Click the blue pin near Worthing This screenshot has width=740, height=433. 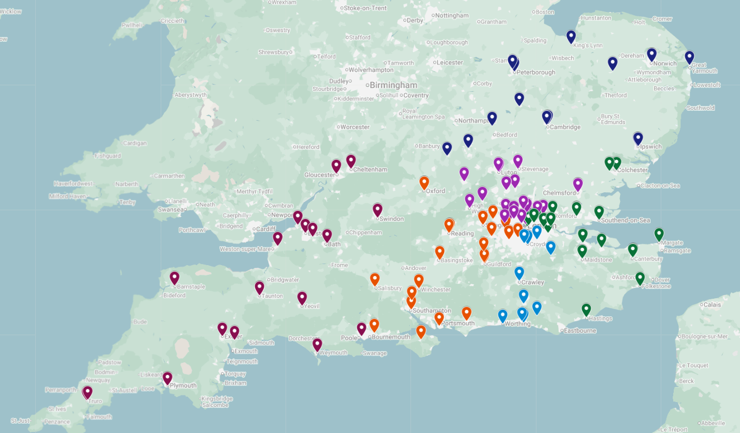tap(502, 315)
